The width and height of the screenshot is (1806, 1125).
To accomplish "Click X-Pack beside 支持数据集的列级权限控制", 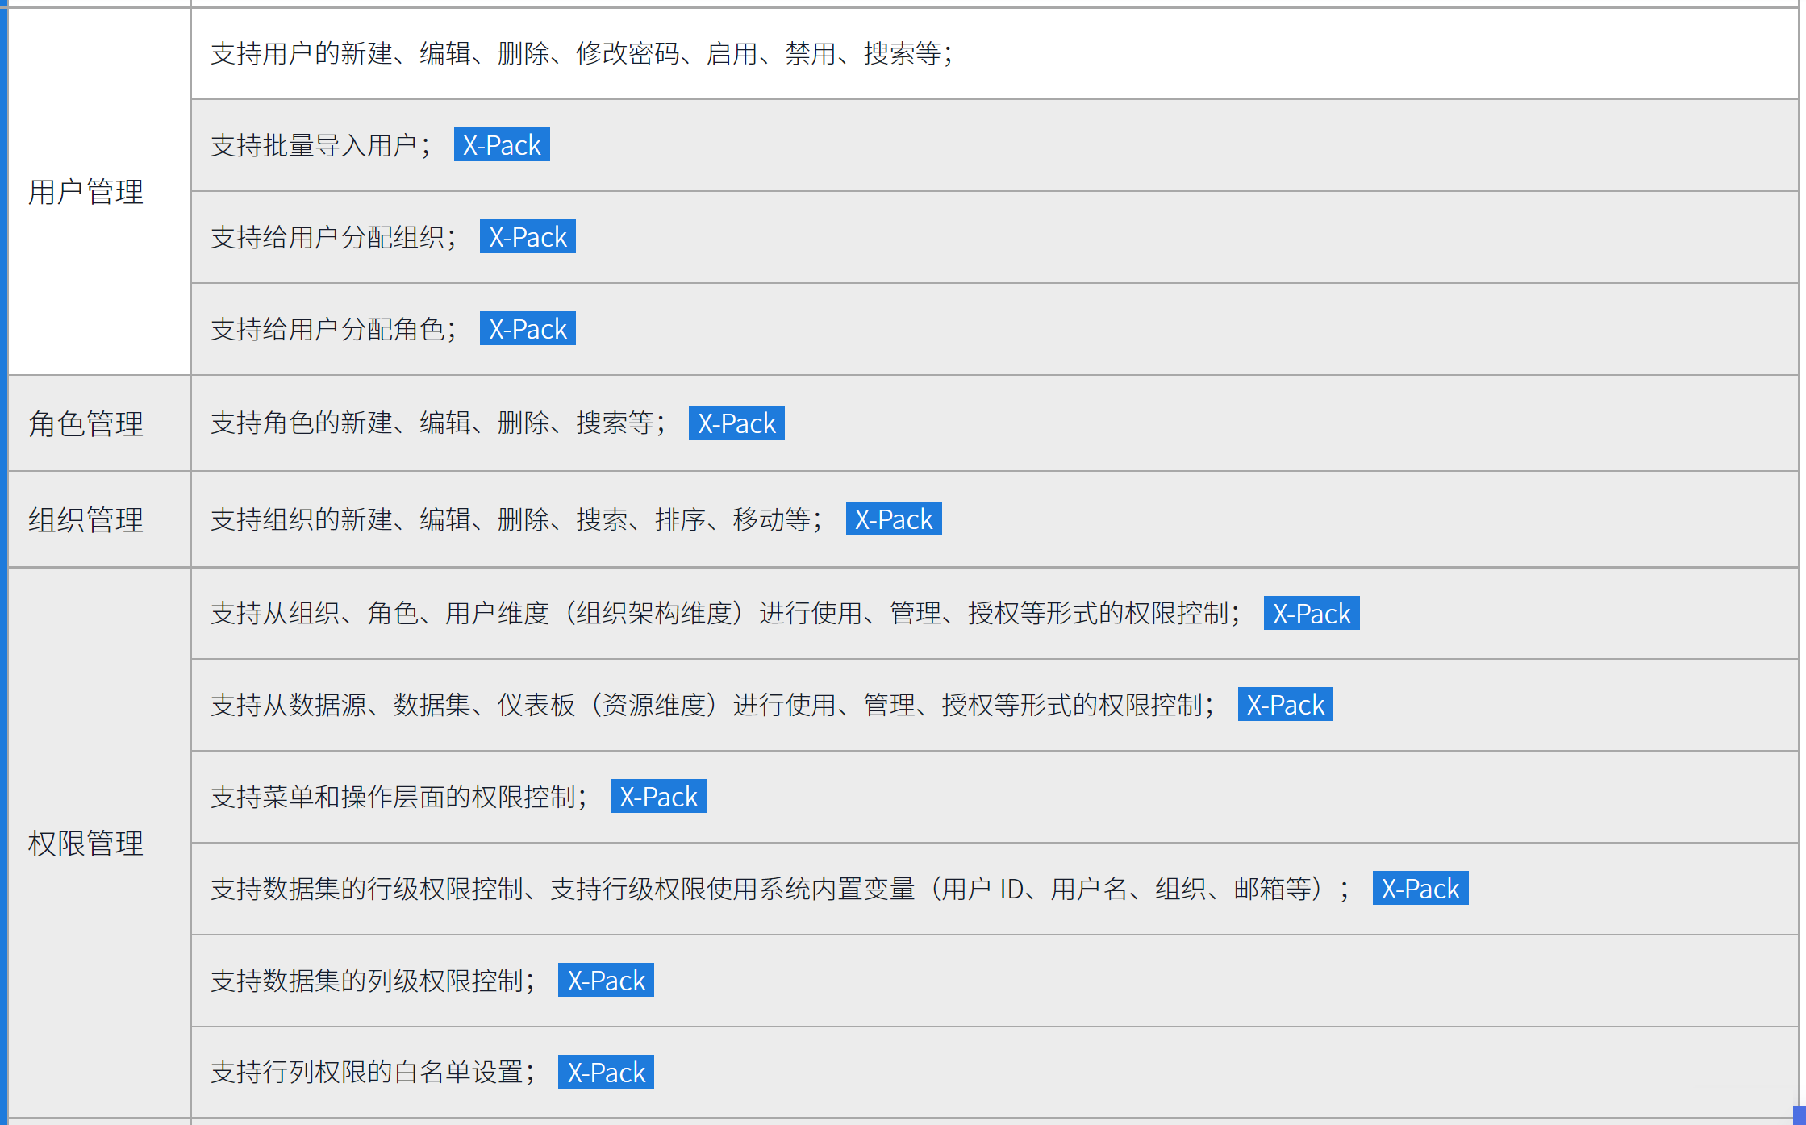I will [606, 980].
